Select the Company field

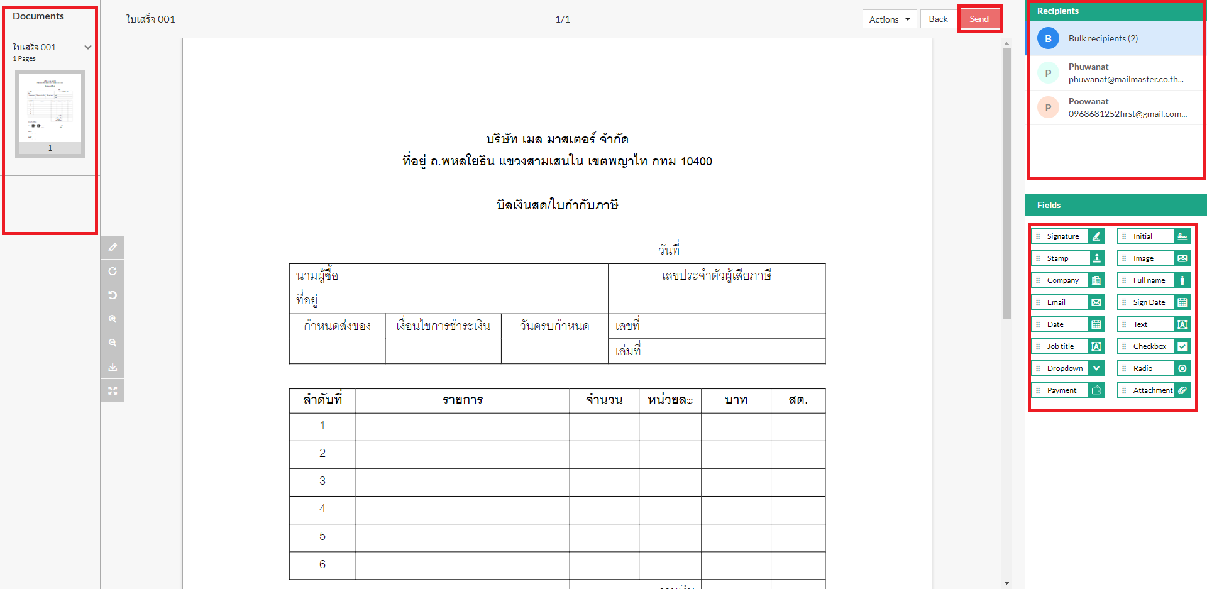[x=1068, y=280]
